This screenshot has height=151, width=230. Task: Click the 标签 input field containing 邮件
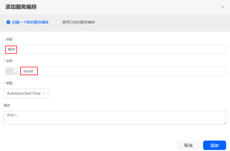pyautogui.click(x=115, y=49)
